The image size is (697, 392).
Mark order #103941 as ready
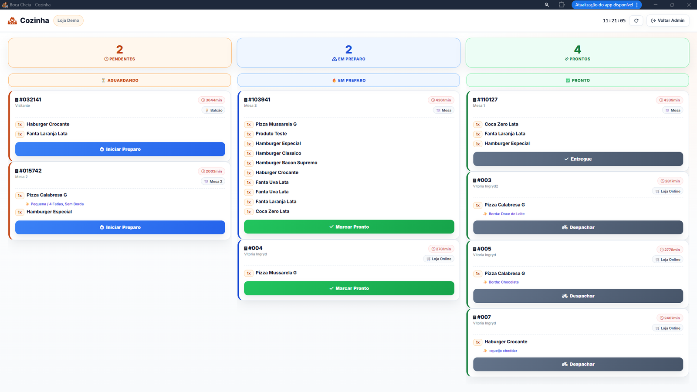point(349,227)
